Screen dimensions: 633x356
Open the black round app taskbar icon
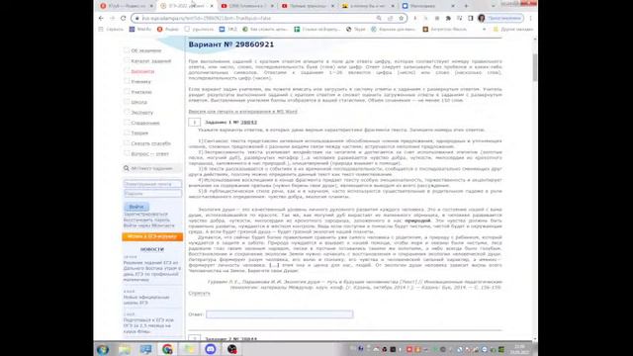pyautogui.click(x=231, y=349)
